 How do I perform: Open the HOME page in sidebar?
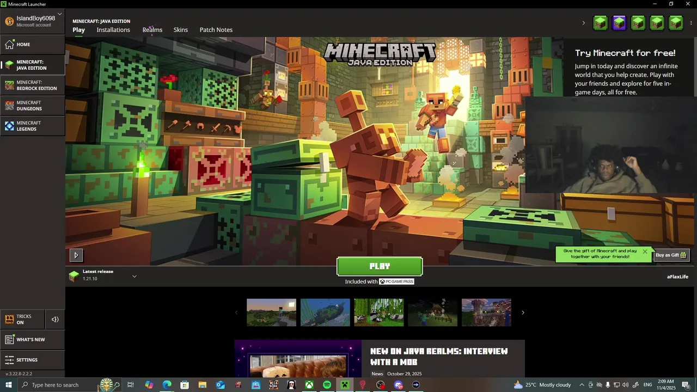click(33, 45)
